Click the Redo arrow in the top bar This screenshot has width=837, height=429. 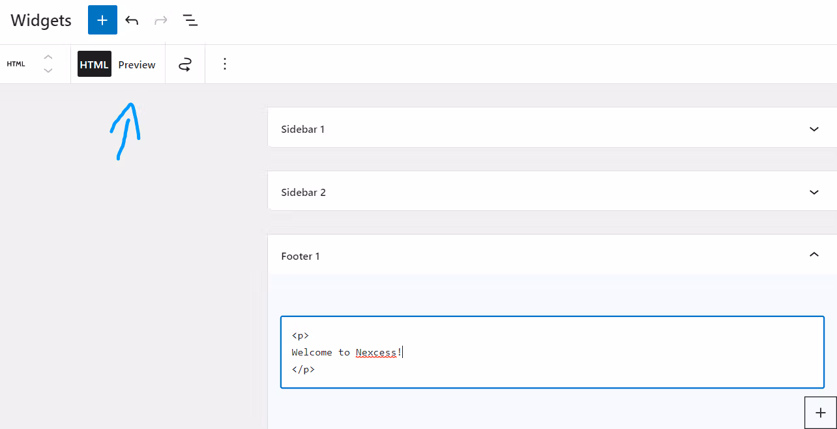coord(160,20)
